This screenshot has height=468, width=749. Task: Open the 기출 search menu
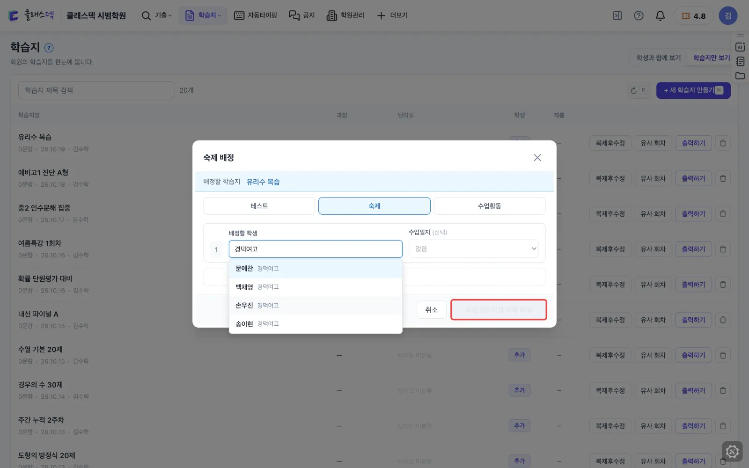click(157, 15)
